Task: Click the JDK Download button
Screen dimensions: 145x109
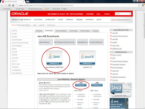Action: (x=81, y=85)
